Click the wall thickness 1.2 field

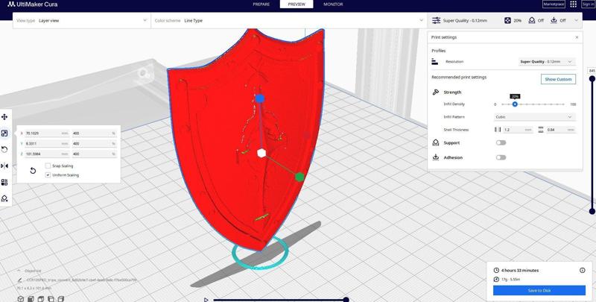[x=519, y=130]
